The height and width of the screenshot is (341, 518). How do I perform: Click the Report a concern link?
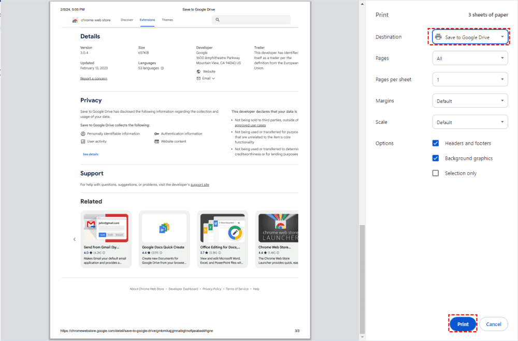point(93,79)
